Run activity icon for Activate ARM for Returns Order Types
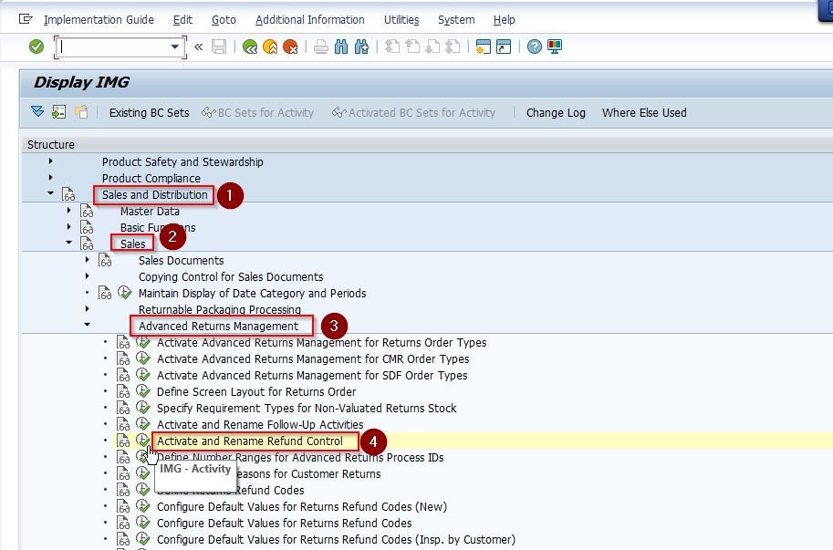Screen dimensions: 833x550 [x=142, y=342]
